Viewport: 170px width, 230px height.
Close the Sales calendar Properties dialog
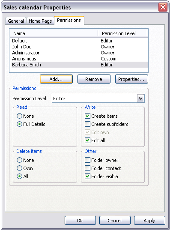[163, 7]
